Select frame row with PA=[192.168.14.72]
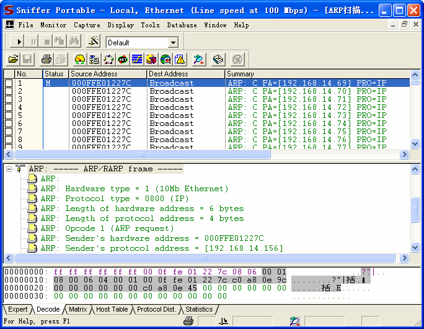The height and width of the screenshot is (329, 424). pyautogui.click(x=207, y=107)
